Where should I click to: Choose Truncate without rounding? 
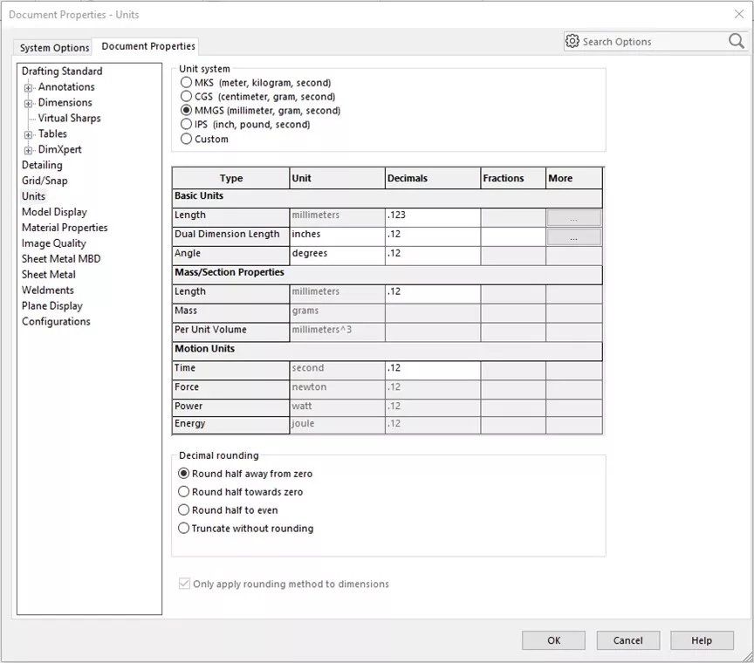click(183, 527)
